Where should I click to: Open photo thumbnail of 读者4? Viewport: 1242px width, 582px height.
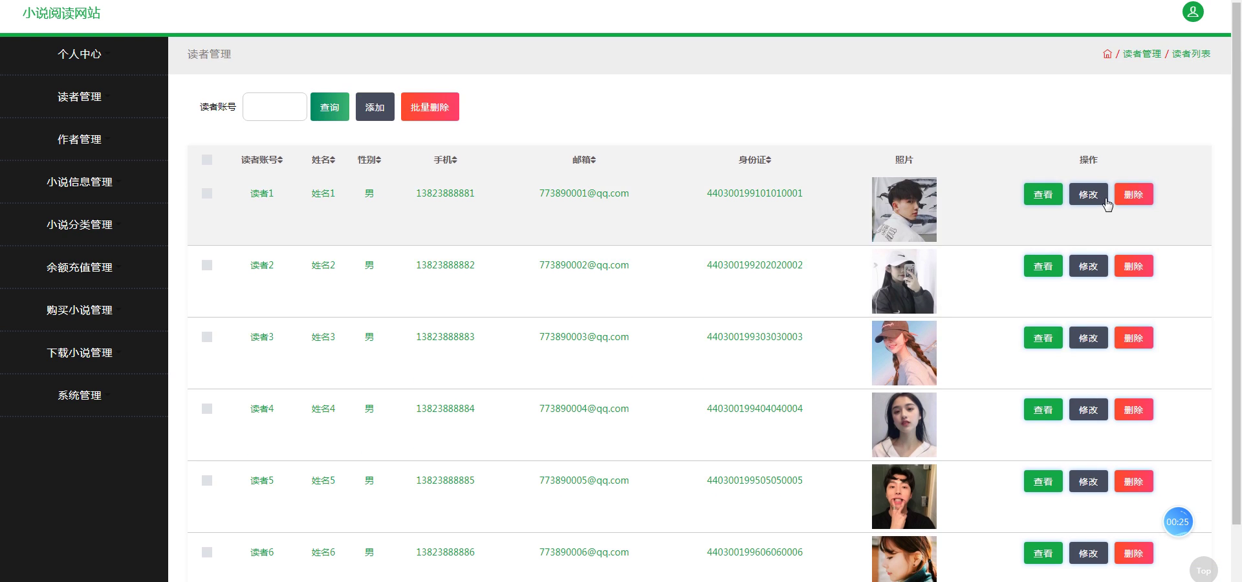tap(904, 425)
